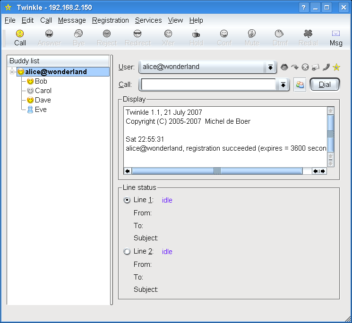Click the lips status icon
The width and height of the screenshot is (352, 323).
coord(284,67)
